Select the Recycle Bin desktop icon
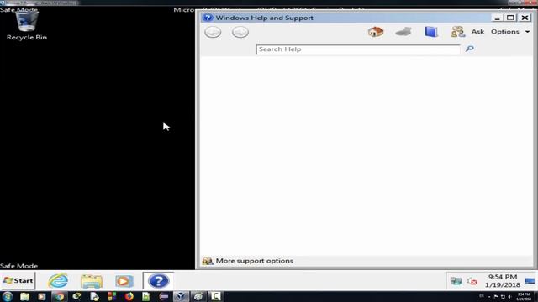The image size is (538, 302). [x=27, y=26]
